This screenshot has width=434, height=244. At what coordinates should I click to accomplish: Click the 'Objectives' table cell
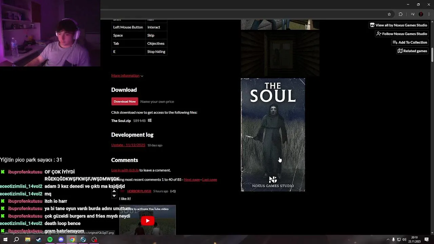(156, 43)
